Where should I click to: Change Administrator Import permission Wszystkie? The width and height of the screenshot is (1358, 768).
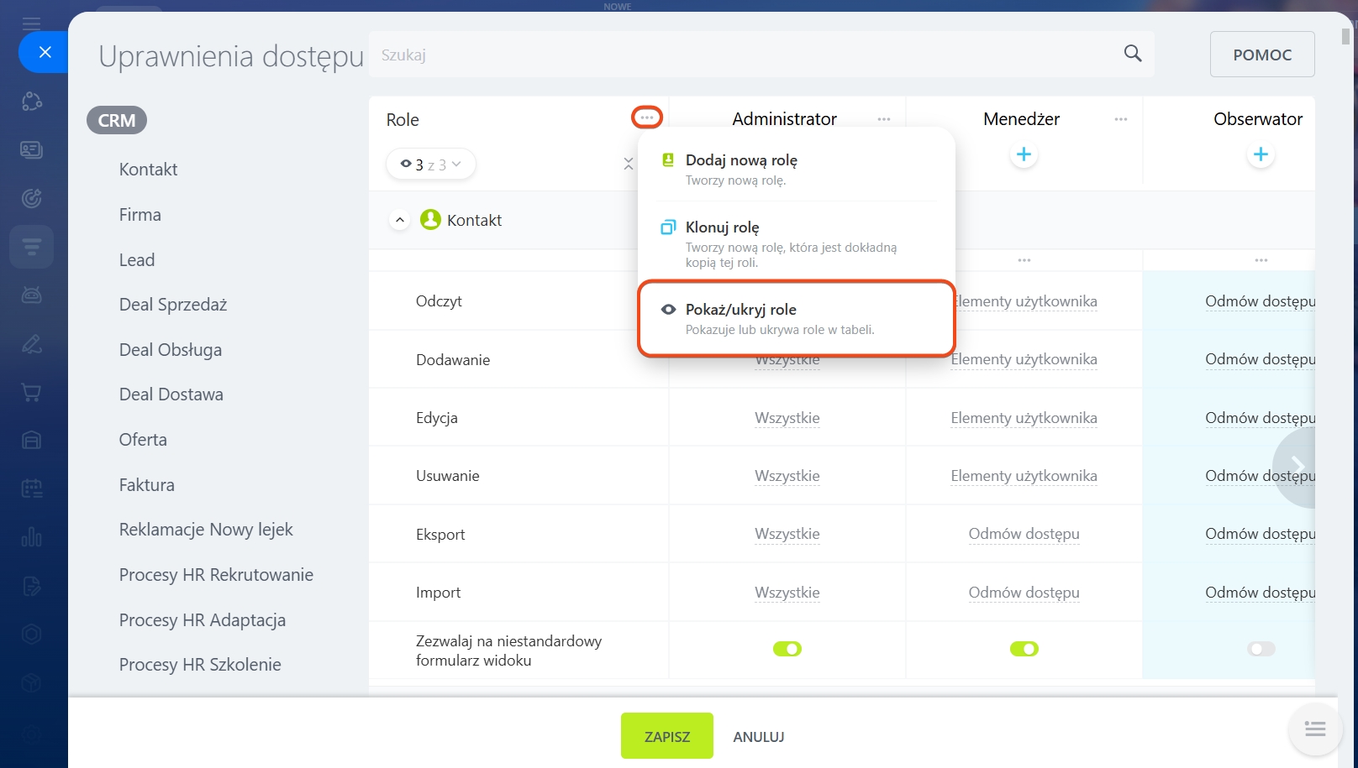pyautogui.click(x=787, y=593)
